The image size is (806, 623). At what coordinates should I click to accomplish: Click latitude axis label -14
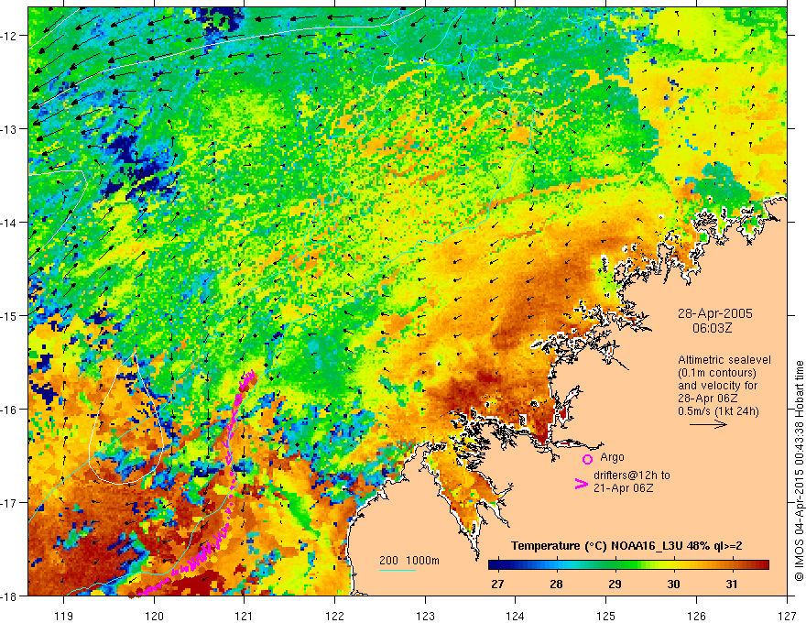pos(10,223)
